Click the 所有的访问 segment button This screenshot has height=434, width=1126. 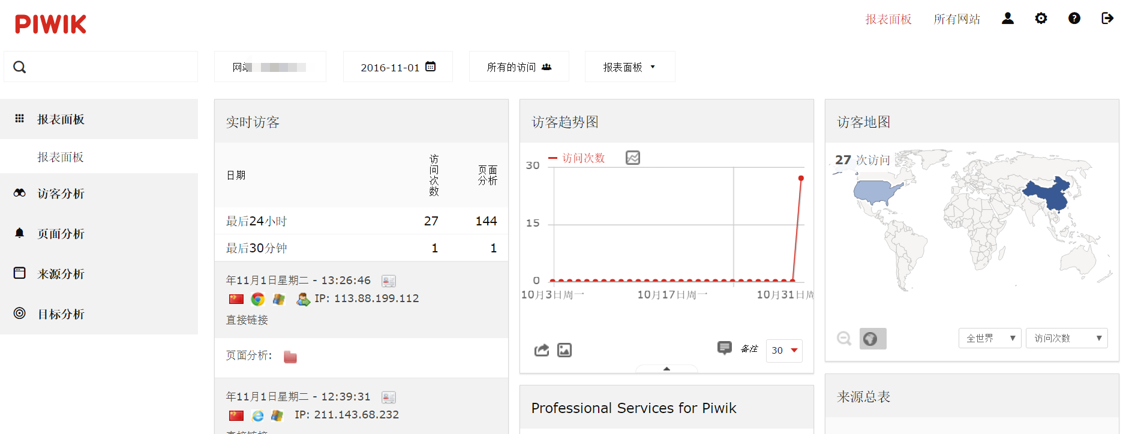coord(518,67)
